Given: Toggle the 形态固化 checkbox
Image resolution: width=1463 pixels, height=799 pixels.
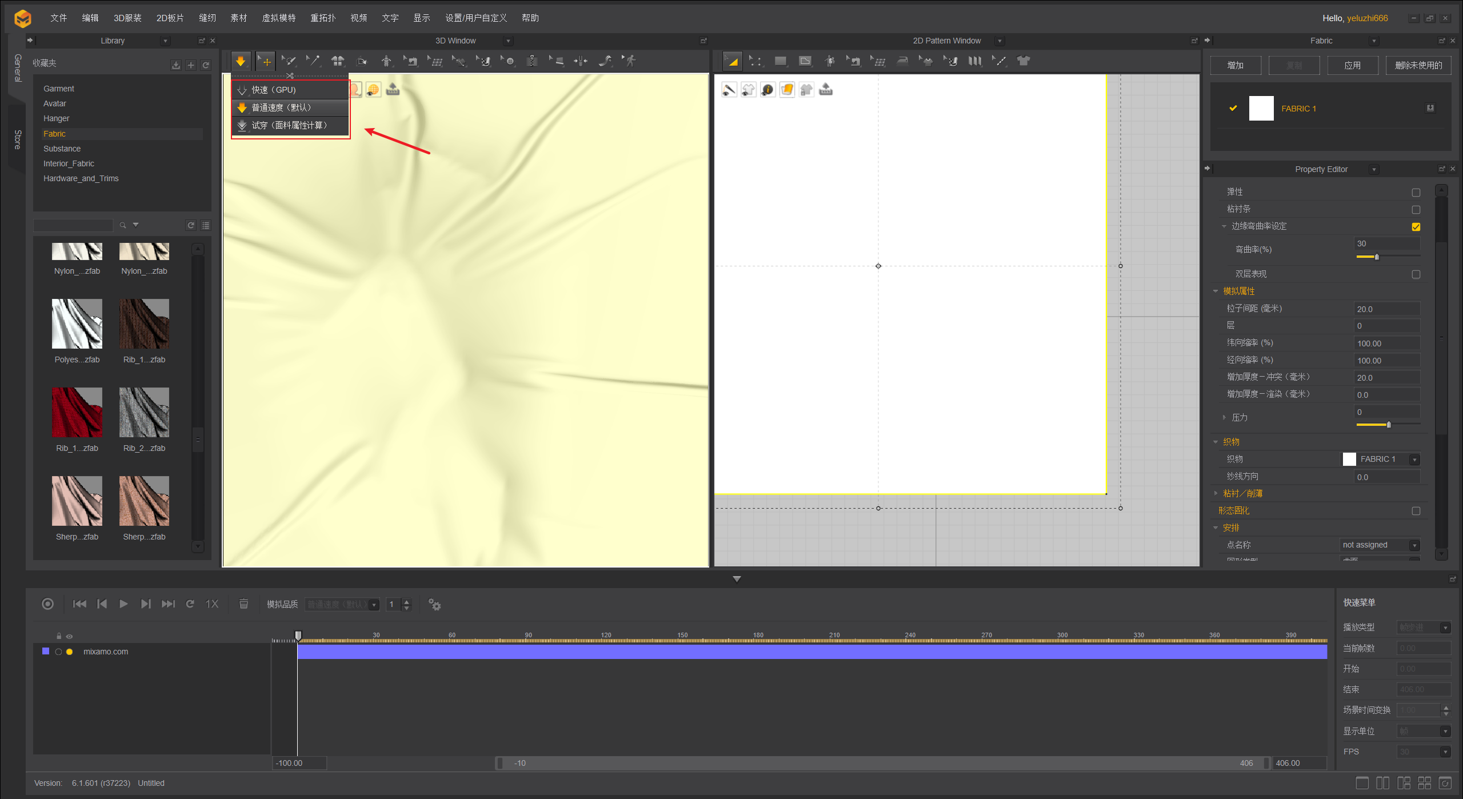Looking at the screenshot, I should click(1416, 511).
